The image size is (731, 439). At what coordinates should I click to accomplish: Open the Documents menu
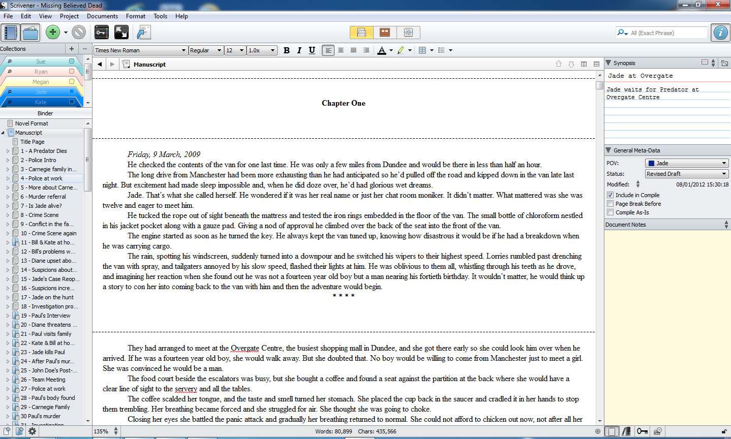(102, 16)
